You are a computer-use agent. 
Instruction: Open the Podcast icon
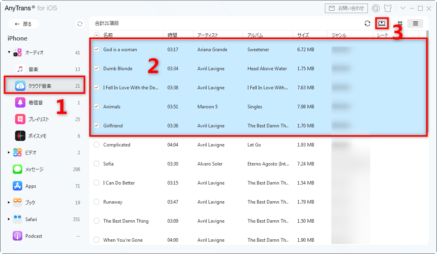(17, 236)
